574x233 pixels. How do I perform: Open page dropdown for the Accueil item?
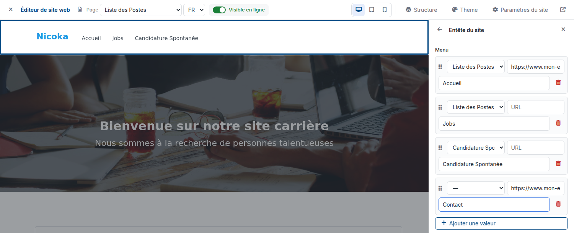476,67
